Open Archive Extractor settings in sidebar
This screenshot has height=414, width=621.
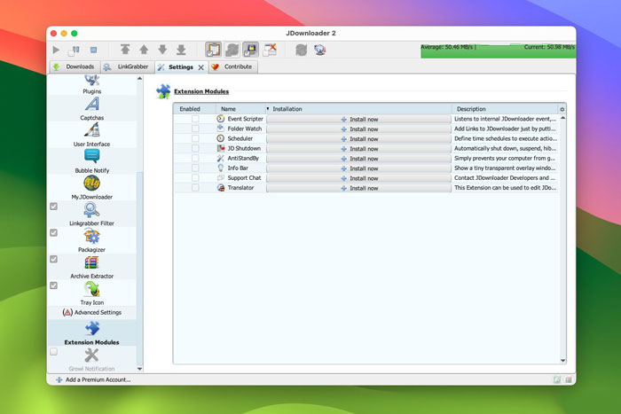[92, 267]
